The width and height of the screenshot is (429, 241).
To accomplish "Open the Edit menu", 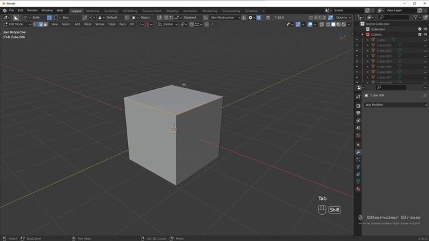I will click(x=21, y=11).
